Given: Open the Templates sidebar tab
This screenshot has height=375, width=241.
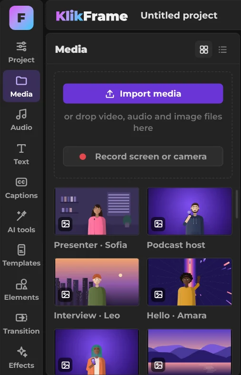Looking at the screenshot, I should tap(21, 256).
